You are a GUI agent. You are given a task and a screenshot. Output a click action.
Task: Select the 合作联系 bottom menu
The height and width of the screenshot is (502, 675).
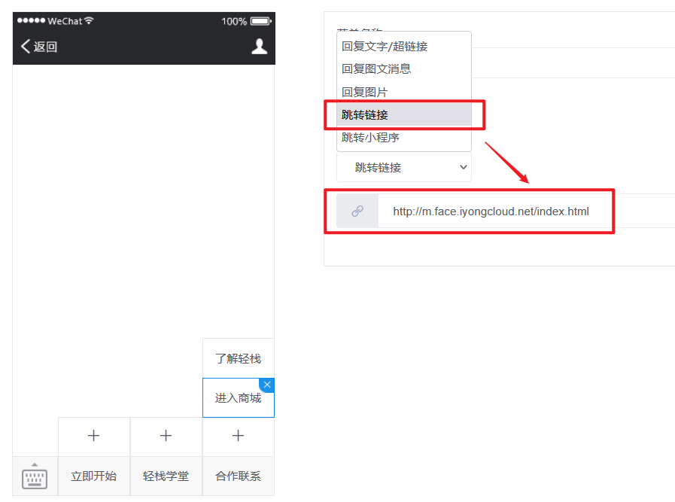click(x=238, y=476)
